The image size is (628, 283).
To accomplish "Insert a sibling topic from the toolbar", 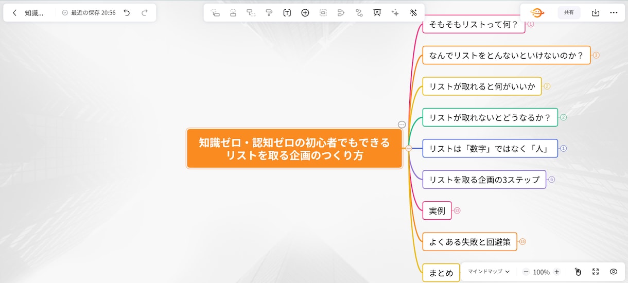I will [233, 13].
